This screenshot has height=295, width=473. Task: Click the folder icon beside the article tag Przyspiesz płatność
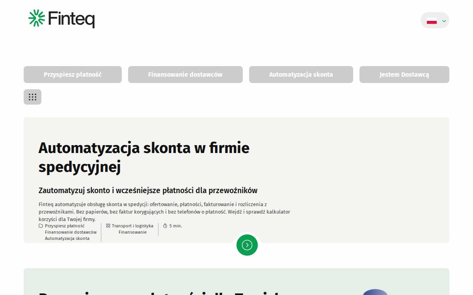[41, 226]
